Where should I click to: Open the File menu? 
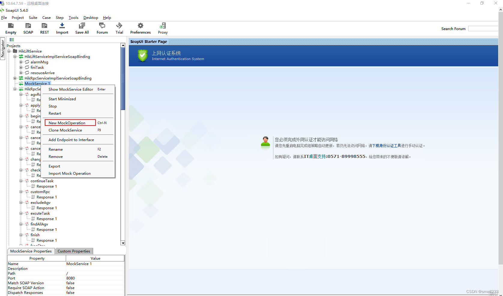[4, 18]
